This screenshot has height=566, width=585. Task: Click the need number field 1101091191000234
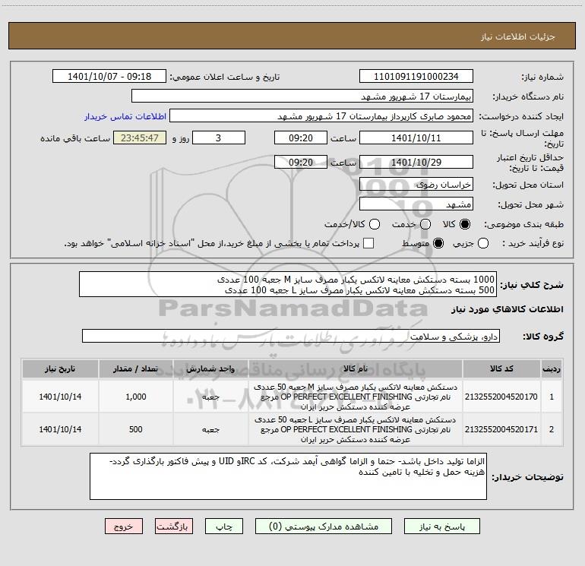pyautogui.click(x=416, y=77)
